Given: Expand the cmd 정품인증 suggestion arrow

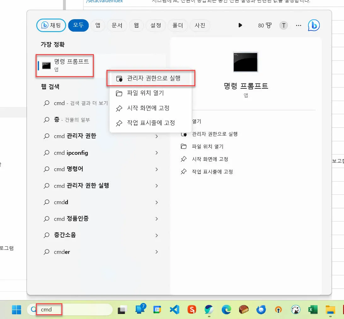Looking at the screenshot, I should coord(157,219).
